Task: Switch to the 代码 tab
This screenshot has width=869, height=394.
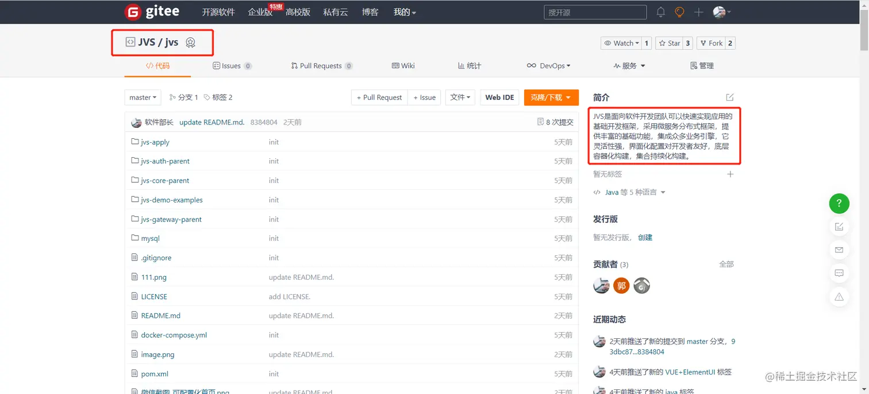Action: (x=157, y=66)
